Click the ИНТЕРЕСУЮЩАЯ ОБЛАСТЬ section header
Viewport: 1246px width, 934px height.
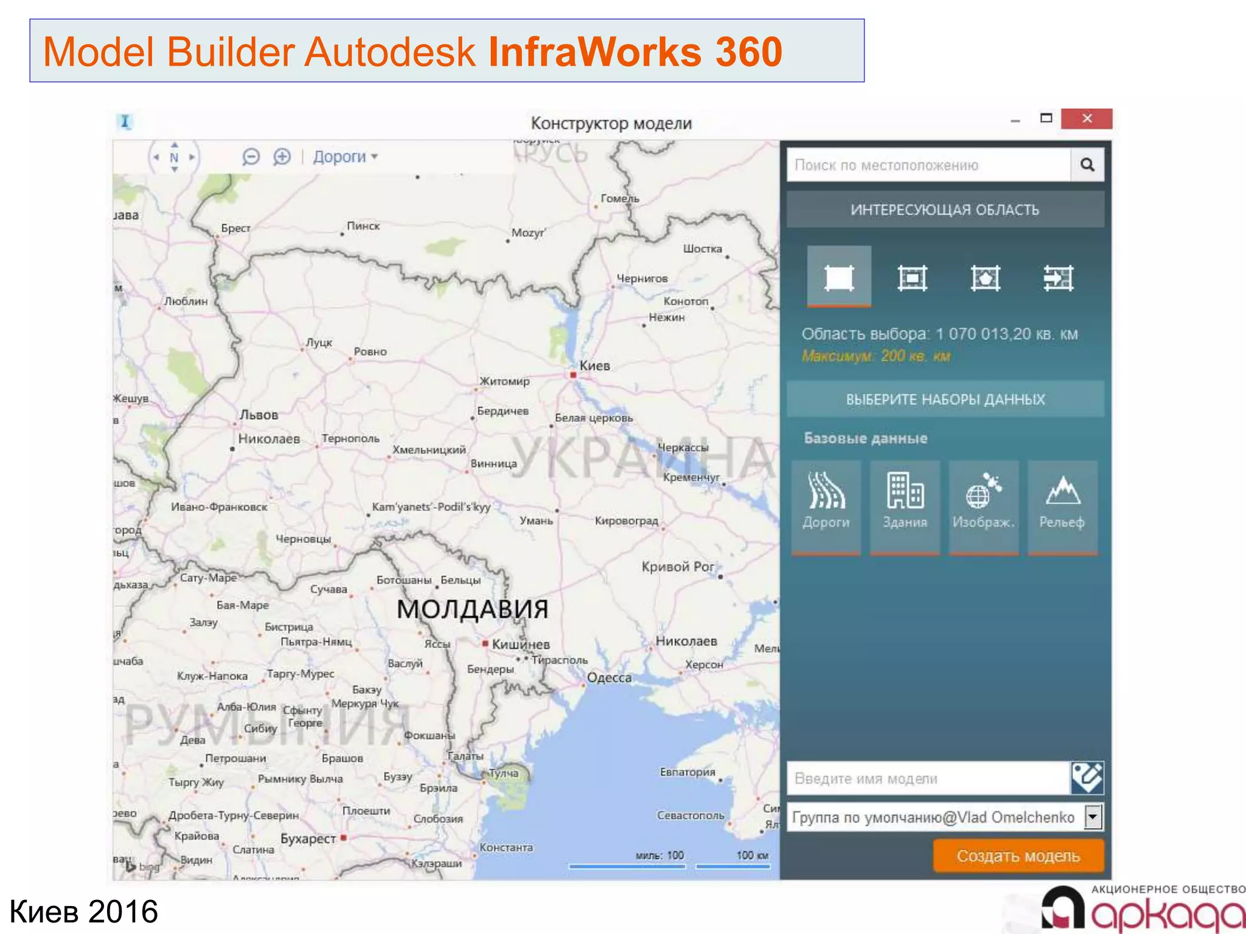pos(945,210)
